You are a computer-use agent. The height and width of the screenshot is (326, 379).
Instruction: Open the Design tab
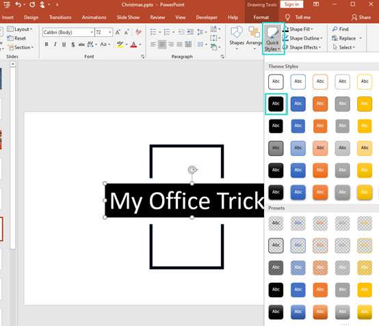click(31, 17)
